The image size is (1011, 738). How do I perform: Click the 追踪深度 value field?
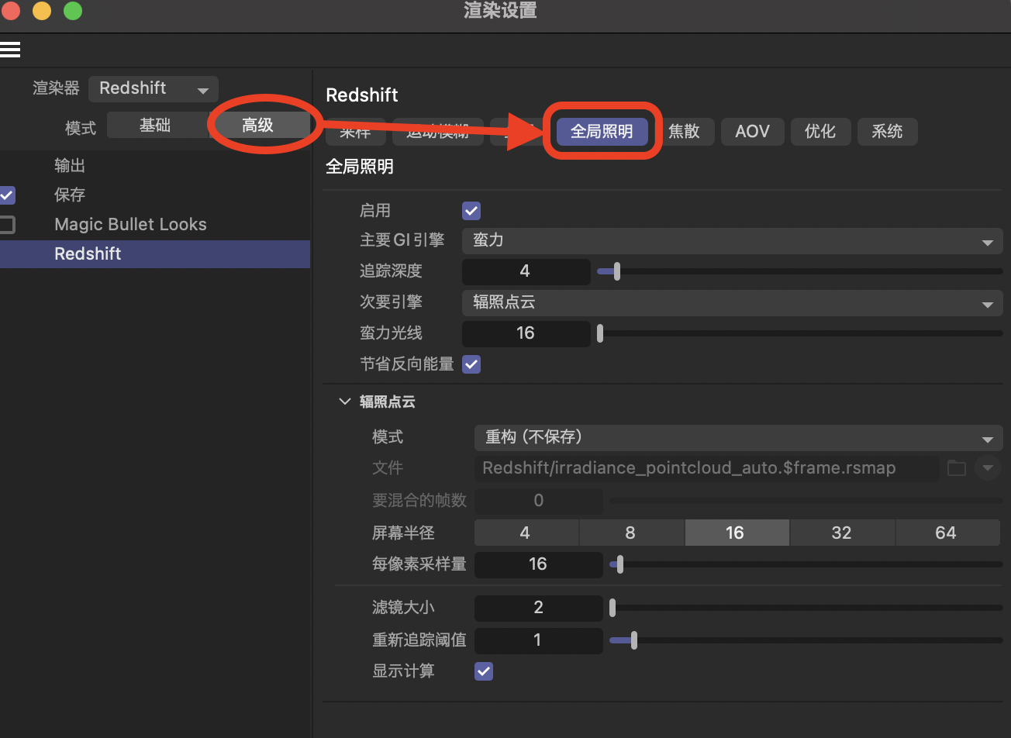[526, 271]
